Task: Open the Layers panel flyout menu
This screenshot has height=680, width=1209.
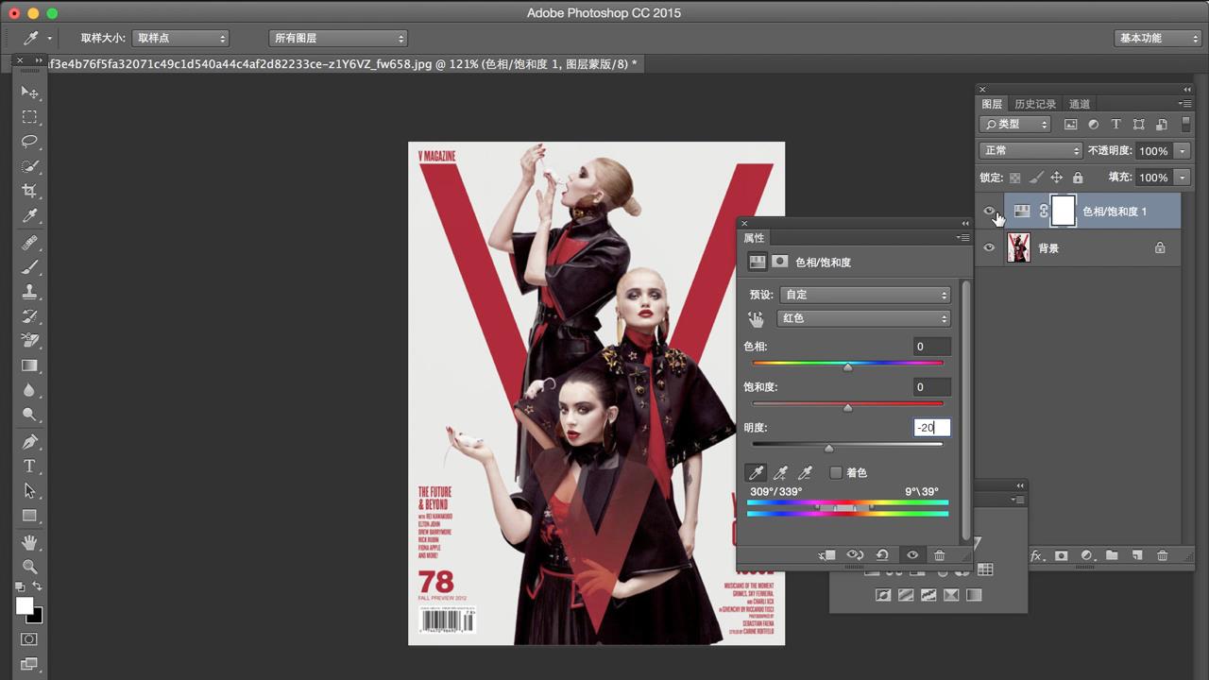Action: pyautogui.click(x=1184, y=104)
